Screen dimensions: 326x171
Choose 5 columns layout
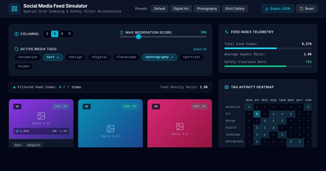tap(69, 34)
